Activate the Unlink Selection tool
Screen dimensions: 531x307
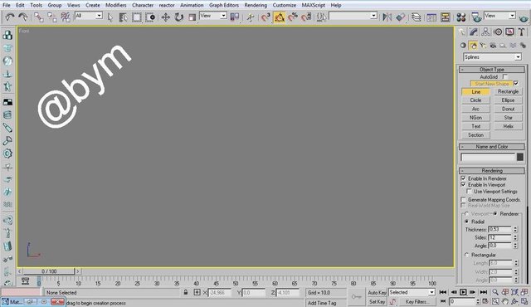51,17
